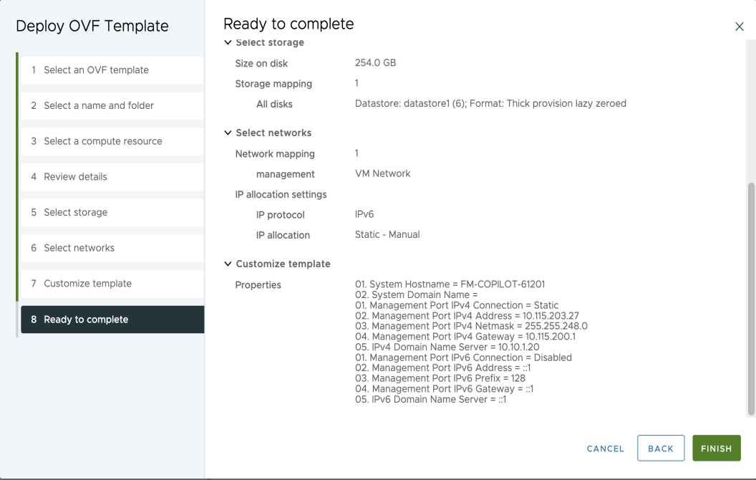Return to step 4 Review details
Screen dimensions: 756x480
[75, 177]
